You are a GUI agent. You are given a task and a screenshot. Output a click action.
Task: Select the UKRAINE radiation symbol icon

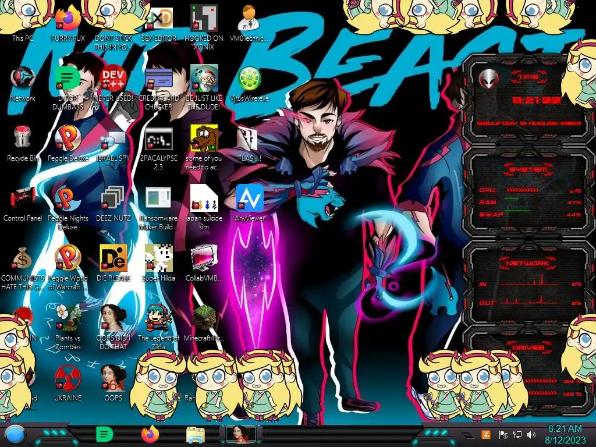(68, 383)
